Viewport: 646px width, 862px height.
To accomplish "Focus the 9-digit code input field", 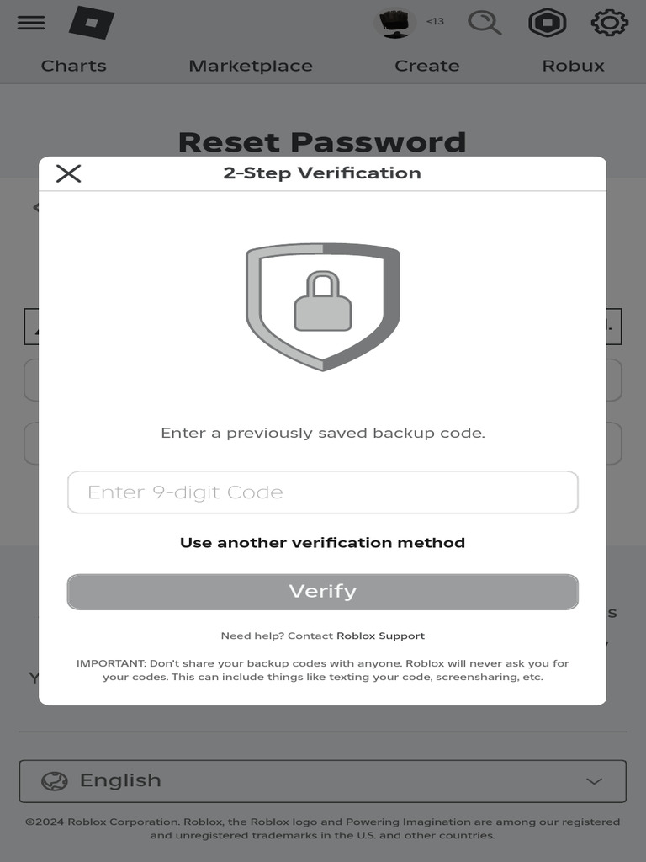I will 323,492.
